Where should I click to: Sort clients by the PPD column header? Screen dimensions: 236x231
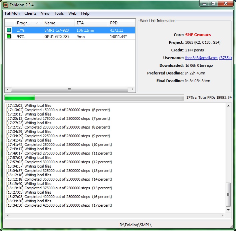[x=122, y=23]
